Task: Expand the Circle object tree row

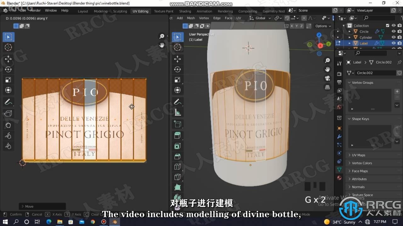Action: click(349, 31)
